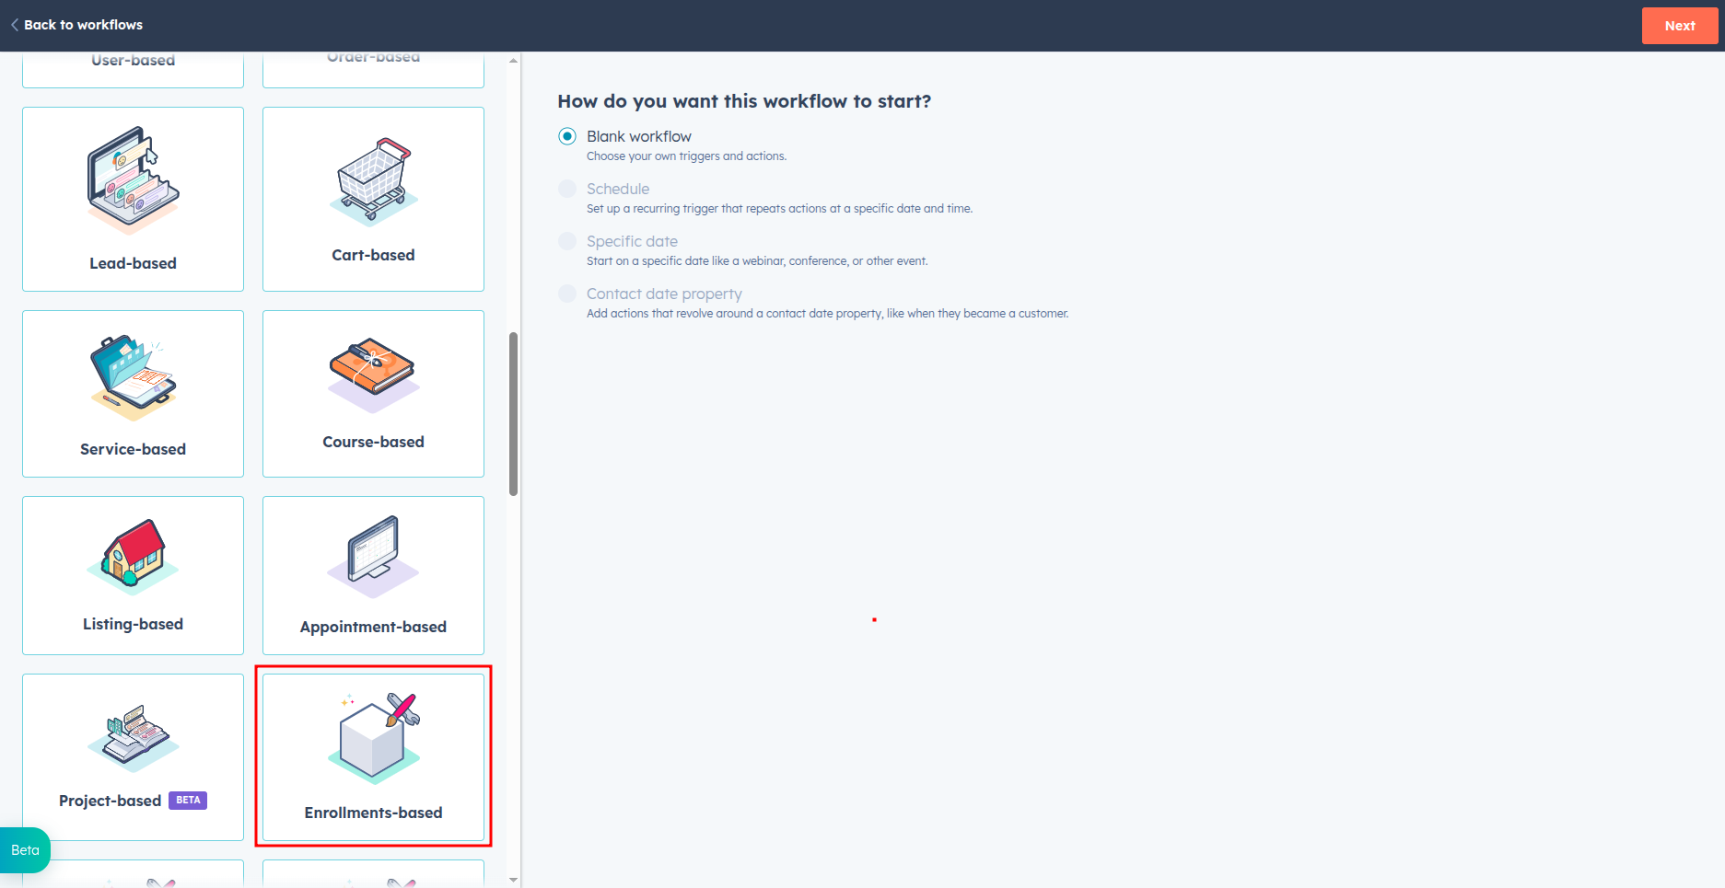Image resolution: width=1725 pixels, height=888 pixels.
Task: Click the Schedule option label
Action: pyautogui.click(x=618, y=189)
